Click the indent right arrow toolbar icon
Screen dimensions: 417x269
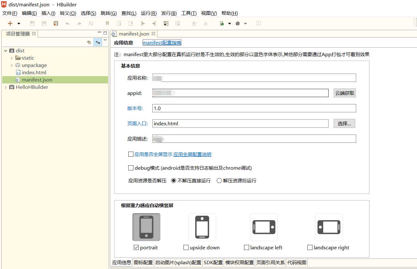[154, 23]
